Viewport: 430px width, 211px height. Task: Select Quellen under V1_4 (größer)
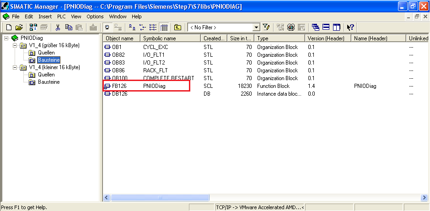tap(46, 53)
